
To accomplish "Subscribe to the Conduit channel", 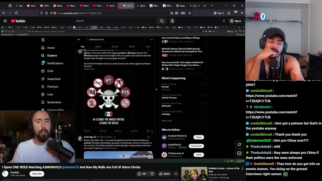I will pyautogui.click(x=37, y=174).
